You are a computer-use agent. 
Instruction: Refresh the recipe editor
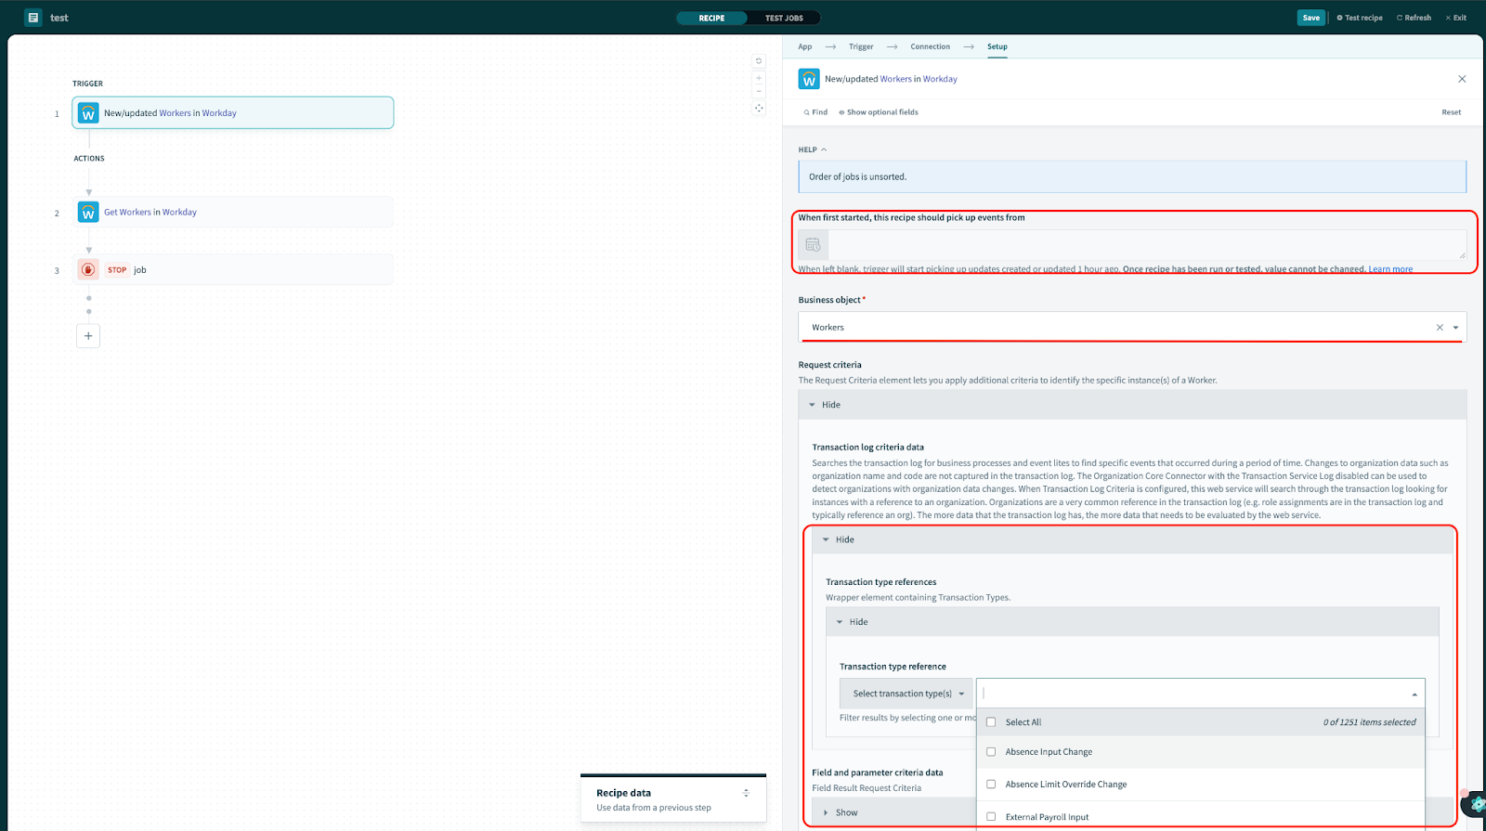(x=1414, y=18)
